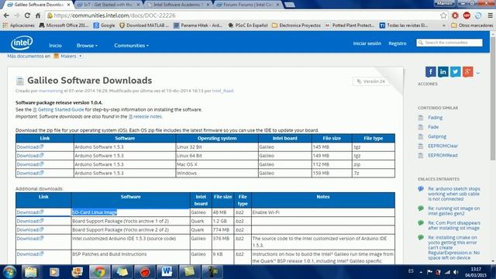Open 'Re: arduino sketch stops working' link

454,194
